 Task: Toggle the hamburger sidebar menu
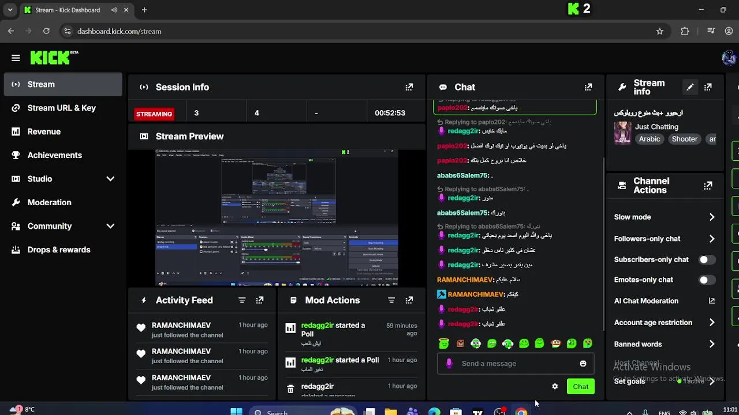pyautogui.click(x=16, y=58)
